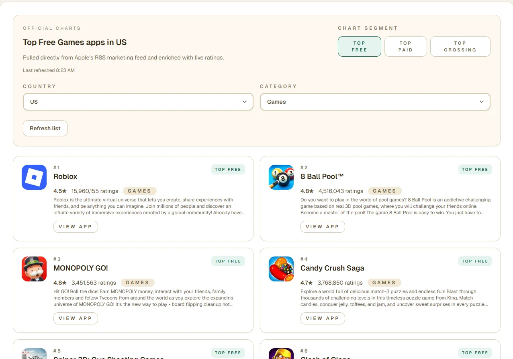
Task: Click the partially visible #6 app icon
Action: point(281,353)
